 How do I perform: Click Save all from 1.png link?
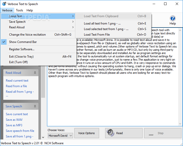pos(19,136)
